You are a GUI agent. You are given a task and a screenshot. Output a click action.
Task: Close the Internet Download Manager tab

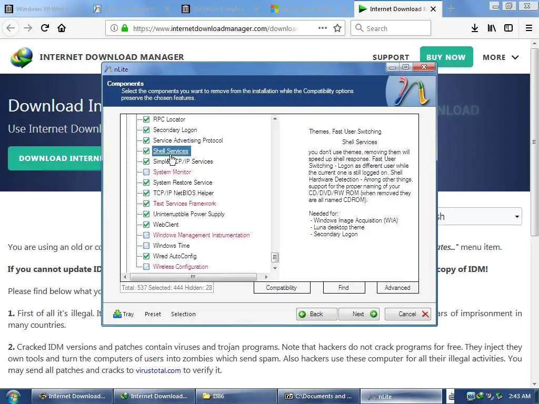coord(433,9)
